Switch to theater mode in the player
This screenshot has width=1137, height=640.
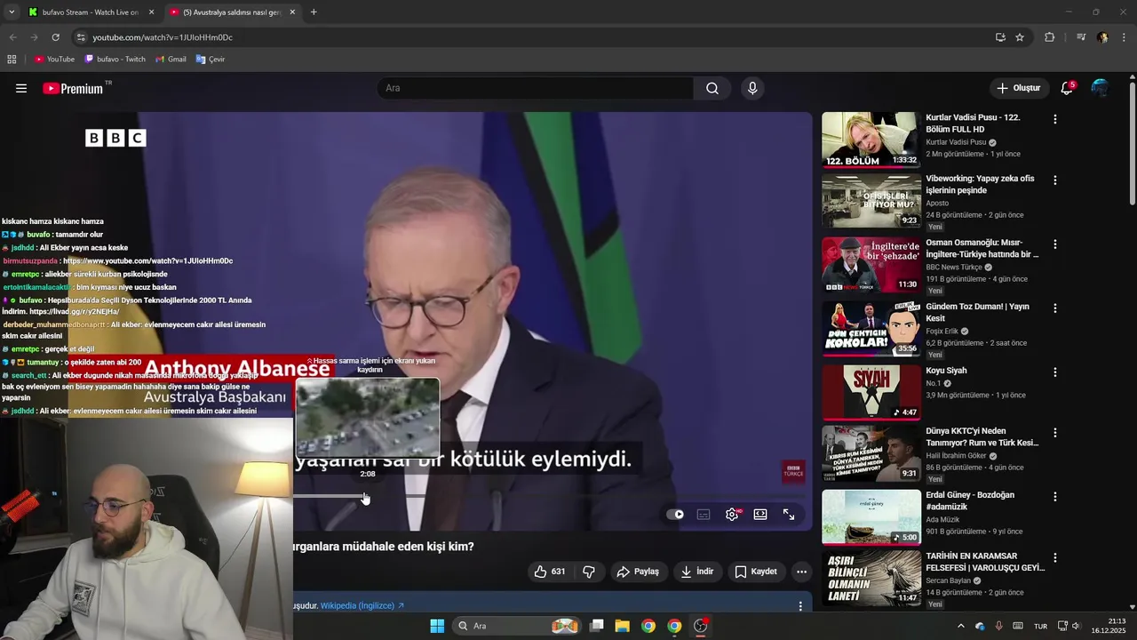(760, 515)
